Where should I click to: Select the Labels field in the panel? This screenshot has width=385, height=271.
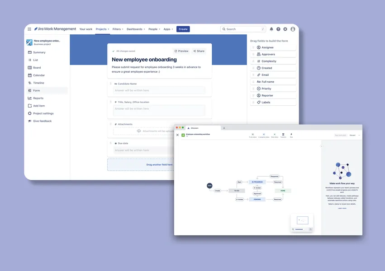point(273,102)
